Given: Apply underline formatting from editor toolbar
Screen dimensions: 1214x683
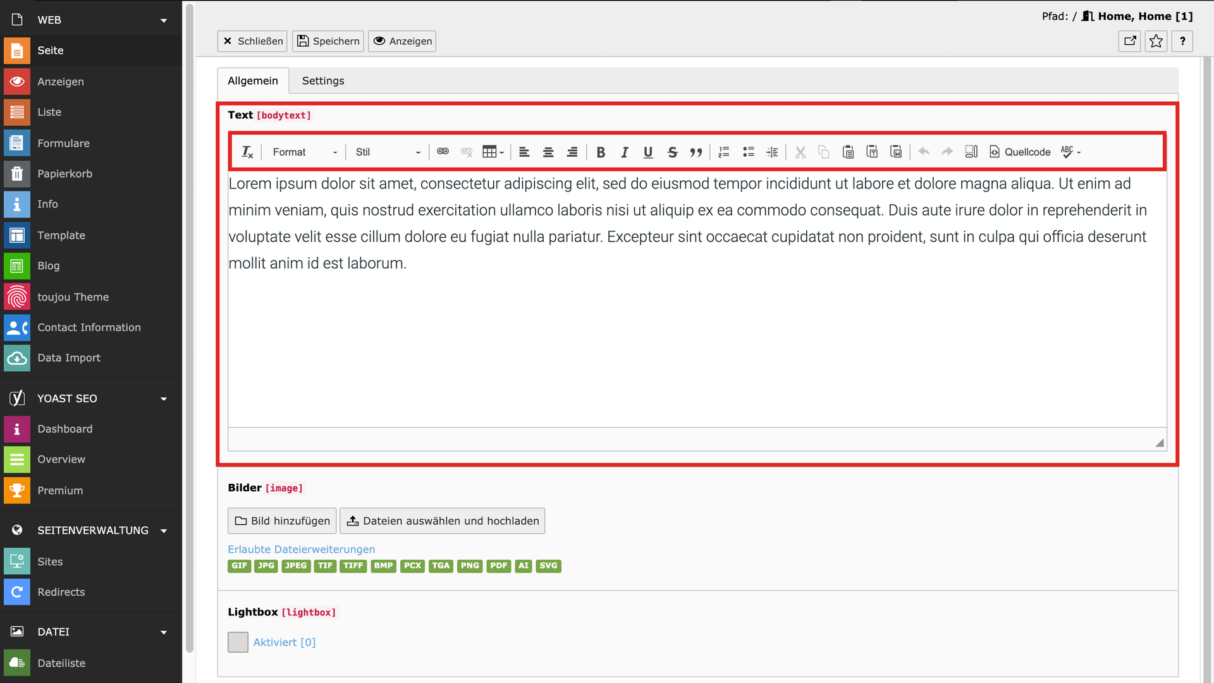Looking at the screenshot, I should click(x=648, y=152).
